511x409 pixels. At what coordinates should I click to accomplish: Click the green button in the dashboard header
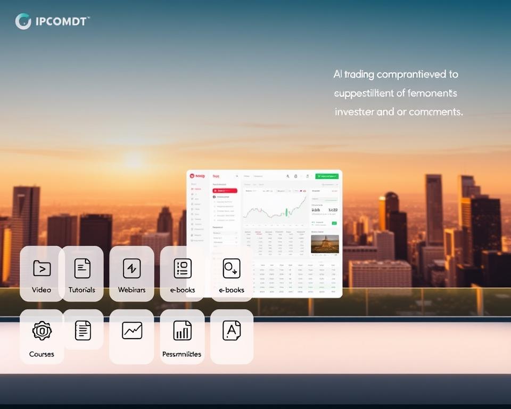coord(327,175)
